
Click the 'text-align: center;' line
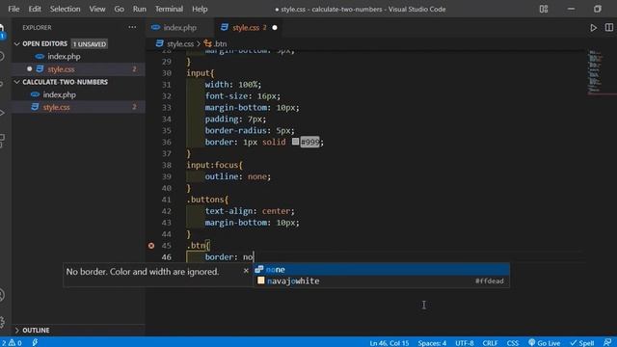click(250, 211)
